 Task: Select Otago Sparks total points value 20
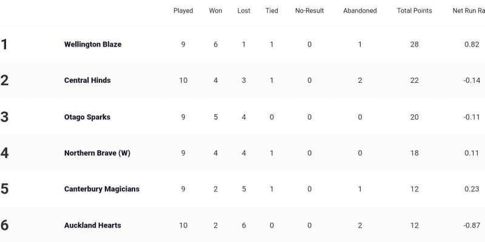tap(414, 117)
